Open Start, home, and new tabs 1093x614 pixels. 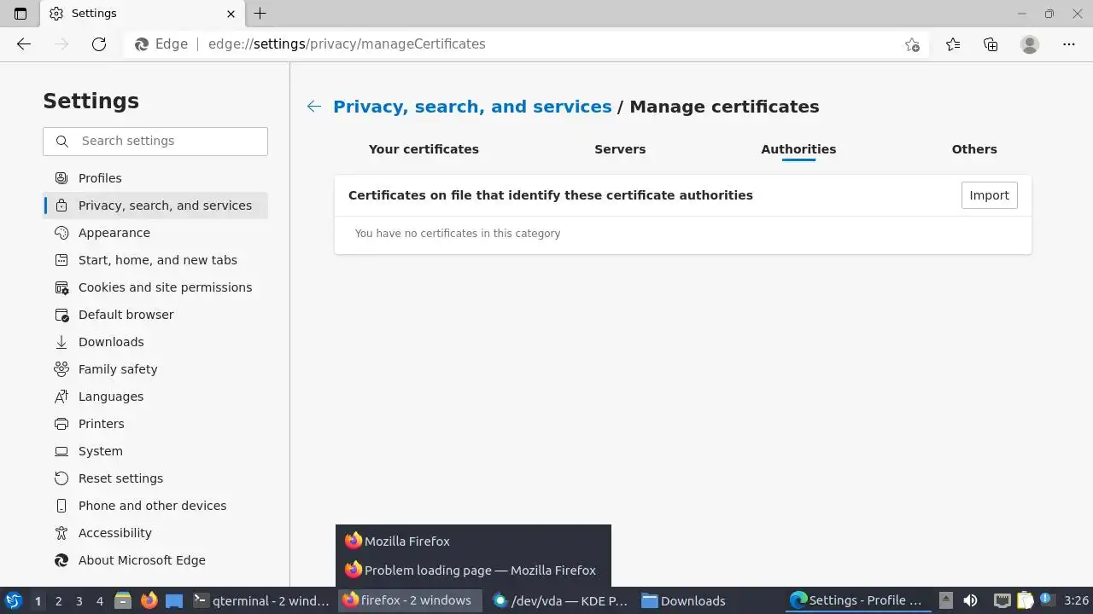[155, 260]
